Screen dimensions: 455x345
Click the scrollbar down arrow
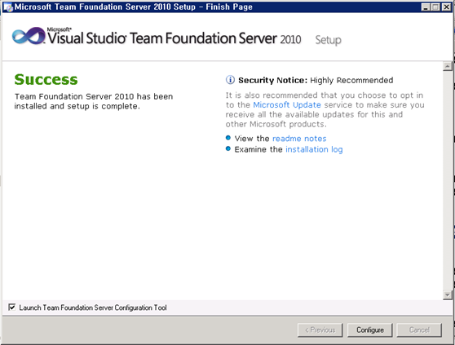448,295
